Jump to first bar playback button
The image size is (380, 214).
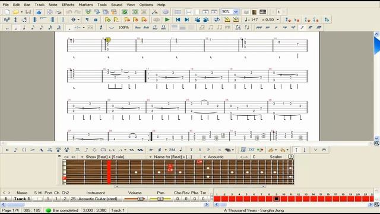click(178, 20)
